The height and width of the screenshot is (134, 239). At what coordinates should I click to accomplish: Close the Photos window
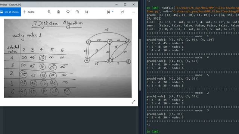point(134,4)
